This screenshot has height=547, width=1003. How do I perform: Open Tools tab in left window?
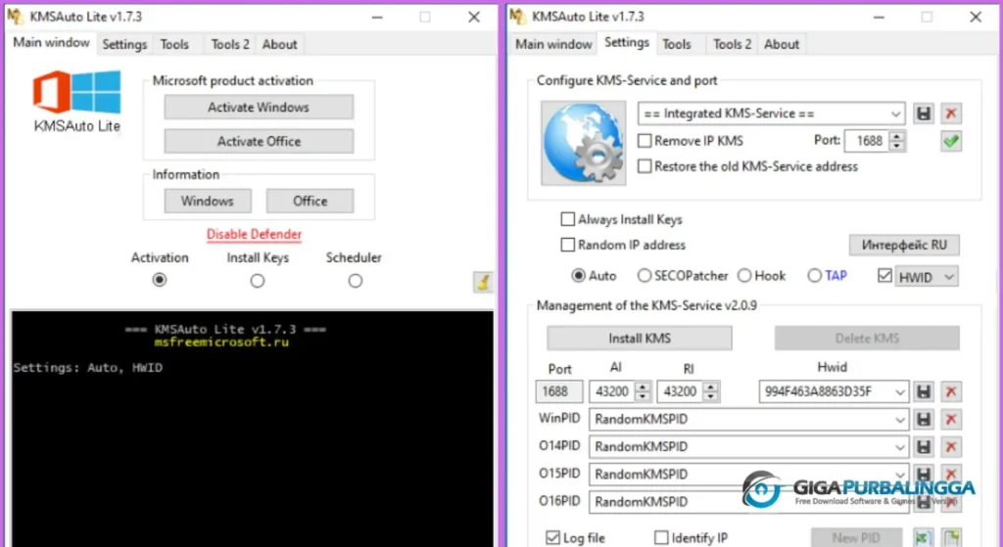coord(174,44)
